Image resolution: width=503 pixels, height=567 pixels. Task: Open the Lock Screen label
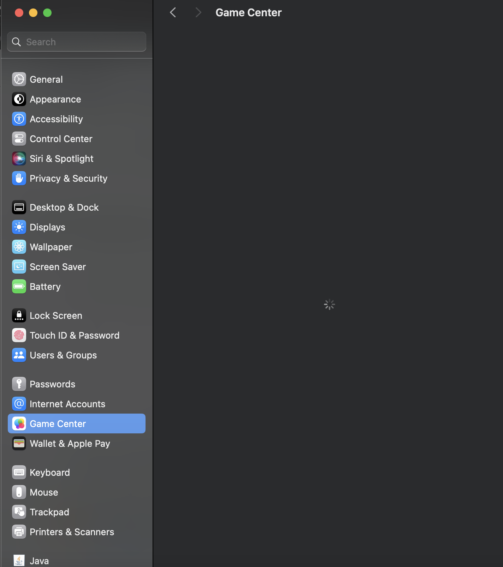pos(56,316)
